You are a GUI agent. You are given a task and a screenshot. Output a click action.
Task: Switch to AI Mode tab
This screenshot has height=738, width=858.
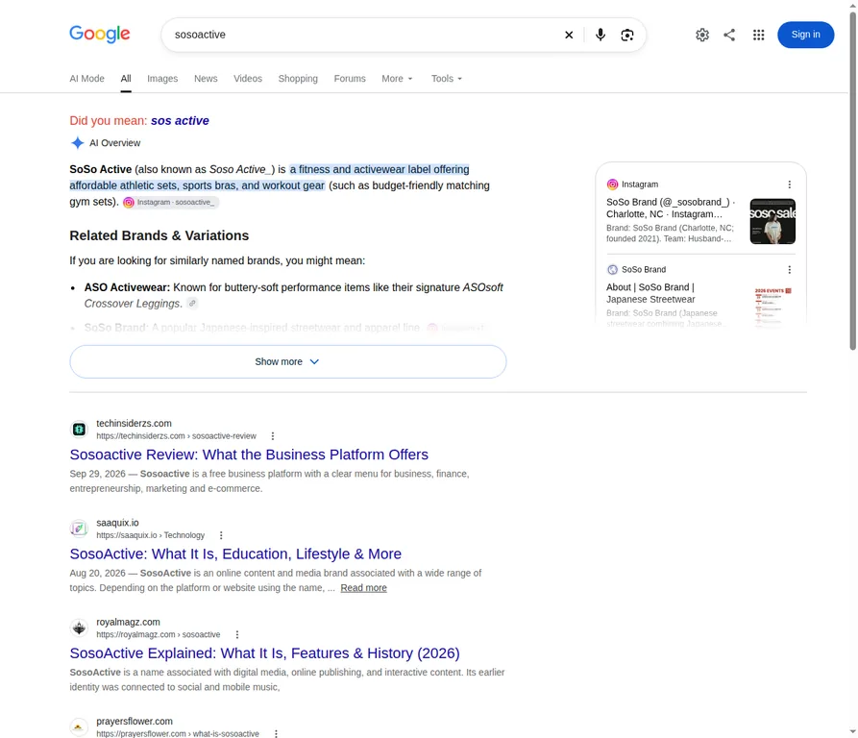pyautogui.click(x=87, y=79)
